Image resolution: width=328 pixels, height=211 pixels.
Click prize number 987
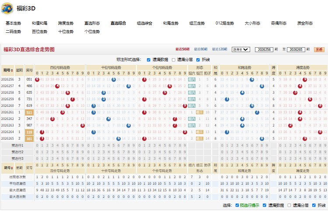point(29,126)
